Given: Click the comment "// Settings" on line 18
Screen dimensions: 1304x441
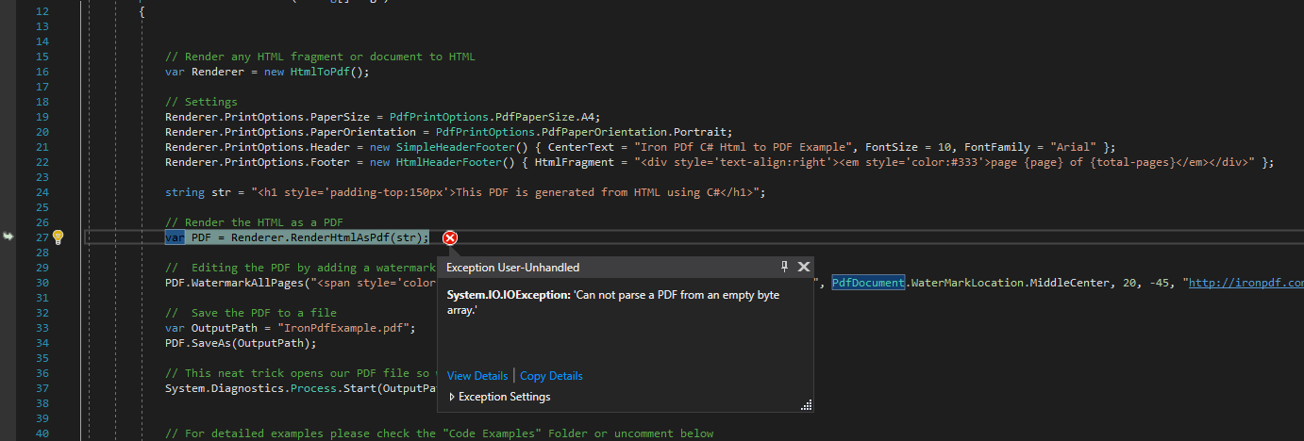Looking at the screenshot, I should (x=201, y=102).
